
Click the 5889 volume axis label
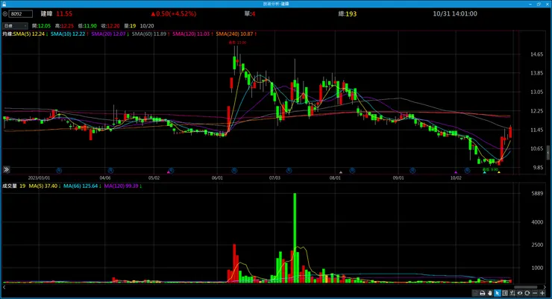[537, 193]
